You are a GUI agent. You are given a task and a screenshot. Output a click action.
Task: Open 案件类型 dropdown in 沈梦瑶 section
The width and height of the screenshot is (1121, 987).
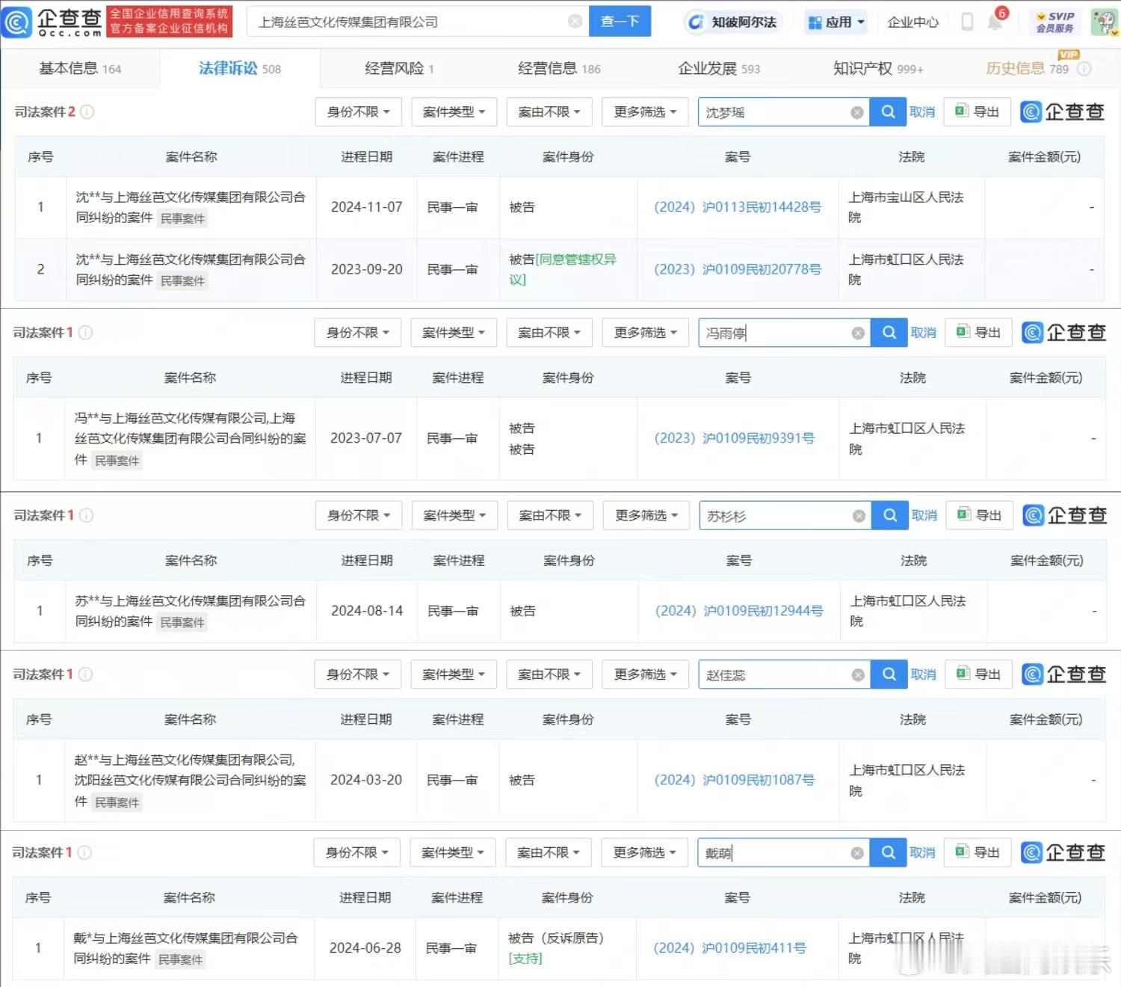click(454, 112)
